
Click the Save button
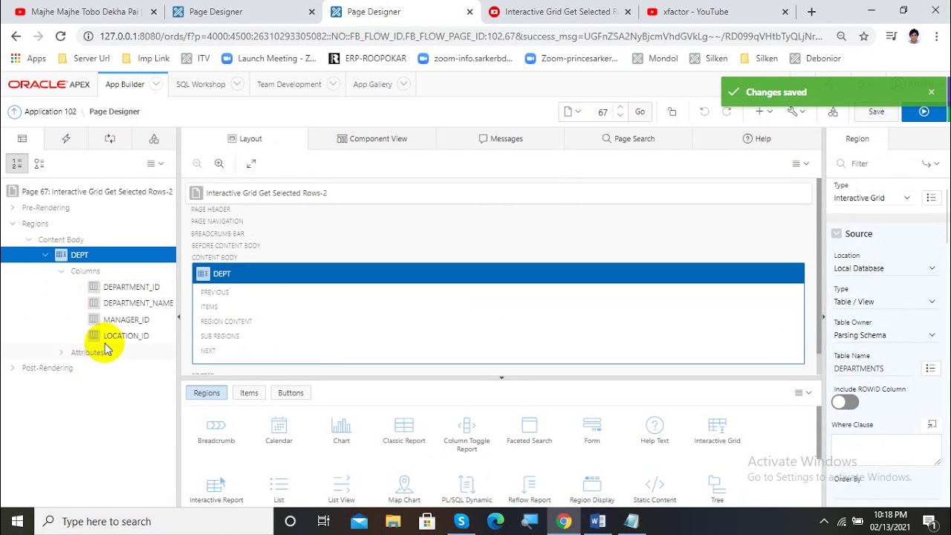click(x=877, y=111)
